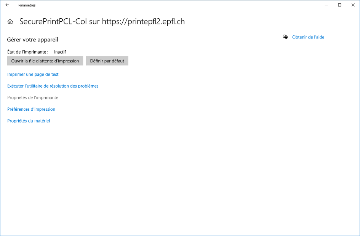This screenshot has width=360, height=236.
Task: Minimize the Paramètres window
Action: click(x=327, y=5)
